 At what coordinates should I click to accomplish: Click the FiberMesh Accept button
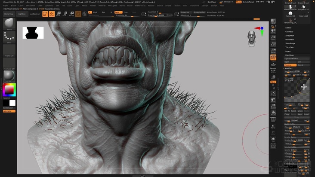303,65
